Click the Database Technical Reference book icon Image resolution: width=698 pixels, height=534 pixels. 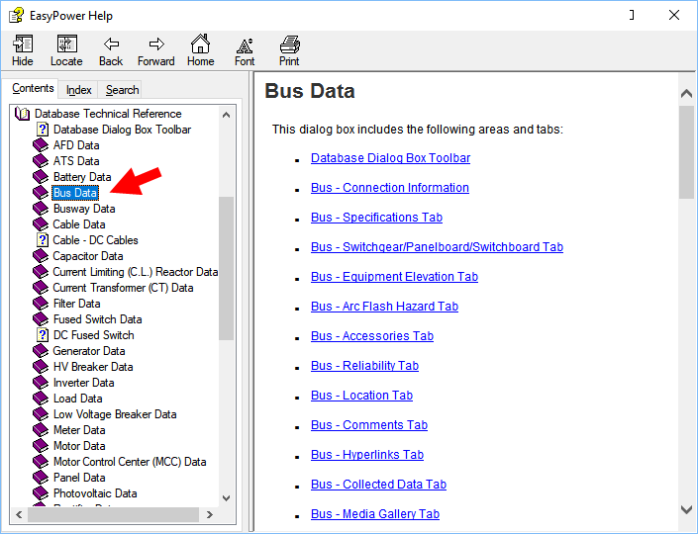pos(24,114)
